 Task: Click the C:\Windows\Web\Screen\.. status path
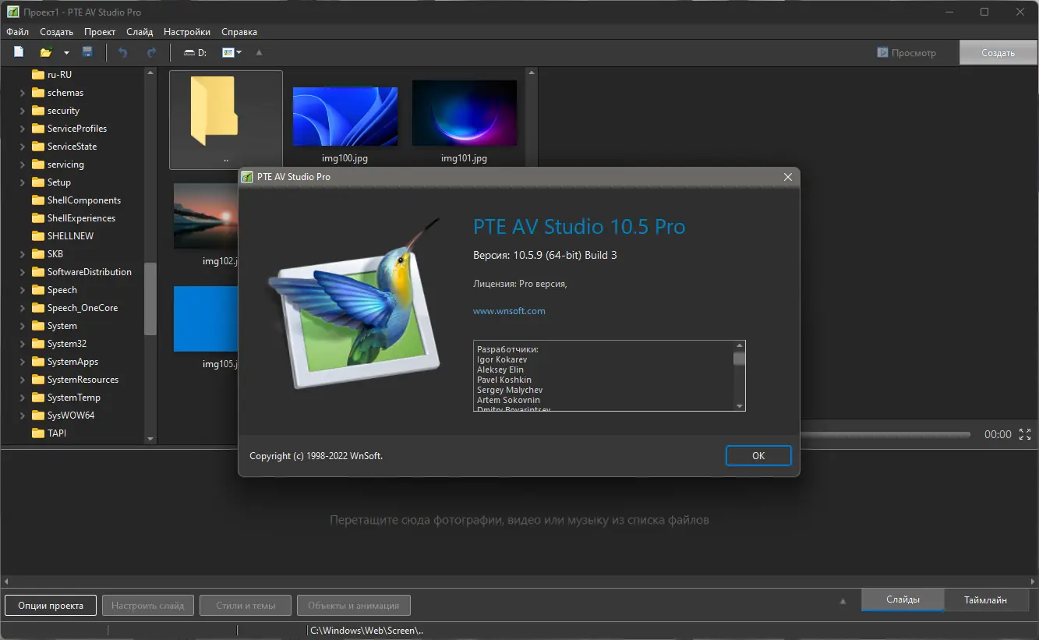click(366, 631)
